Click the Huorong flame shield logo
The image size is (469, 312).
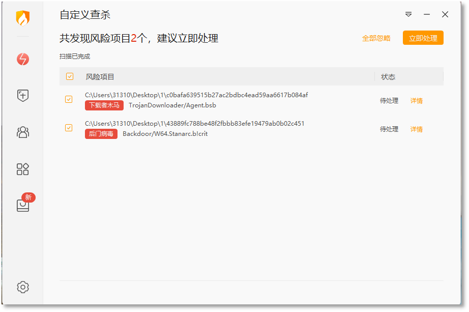[x=23, y=18]
